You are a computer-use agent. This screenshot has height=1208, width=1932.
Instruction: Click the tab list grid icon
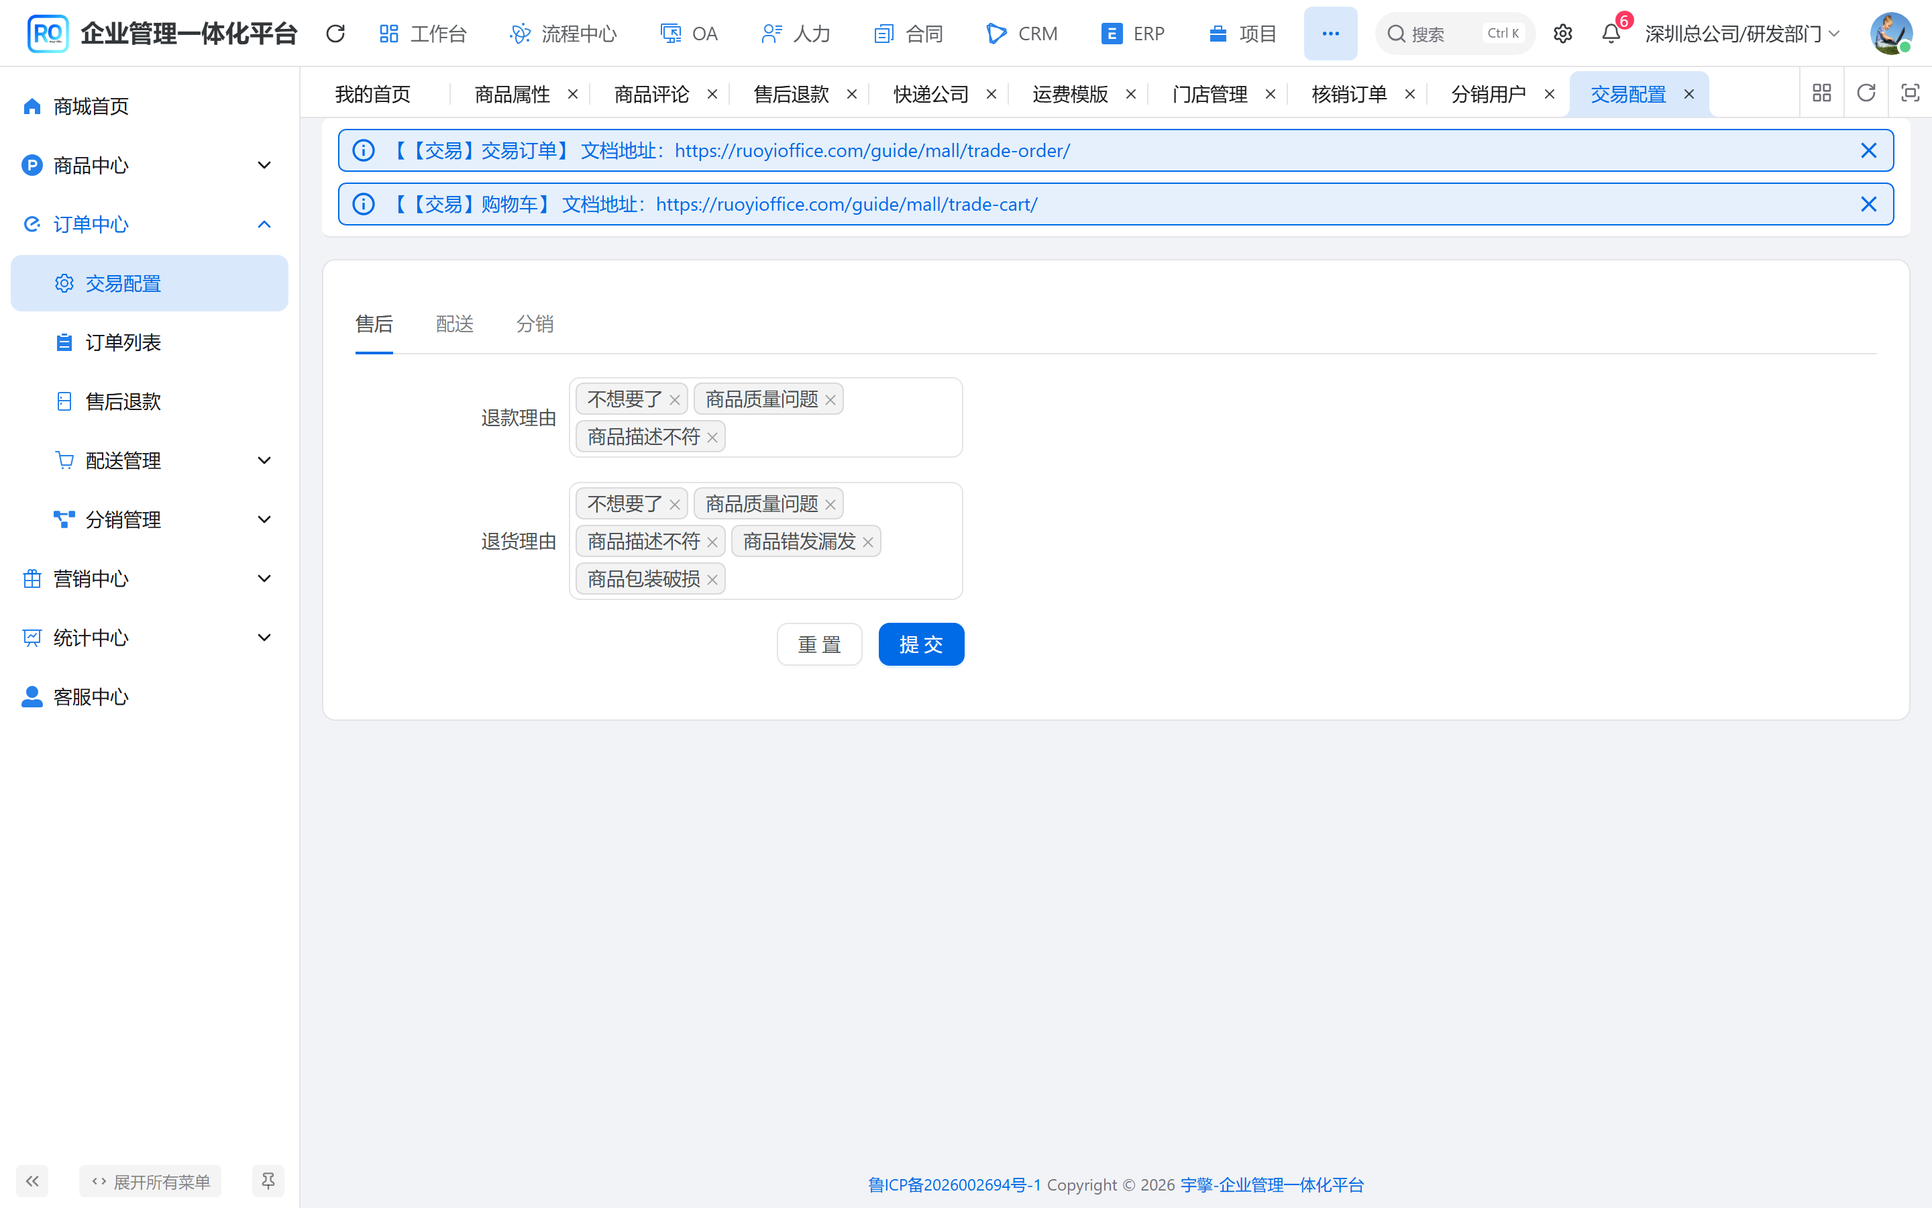[x=1822, y=93]
